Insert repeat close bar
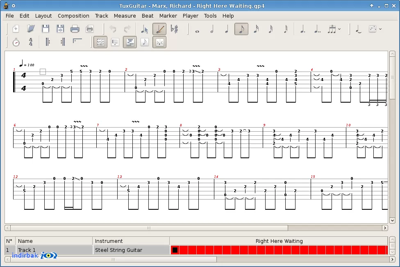400x267 pixels. click(62, 42)
